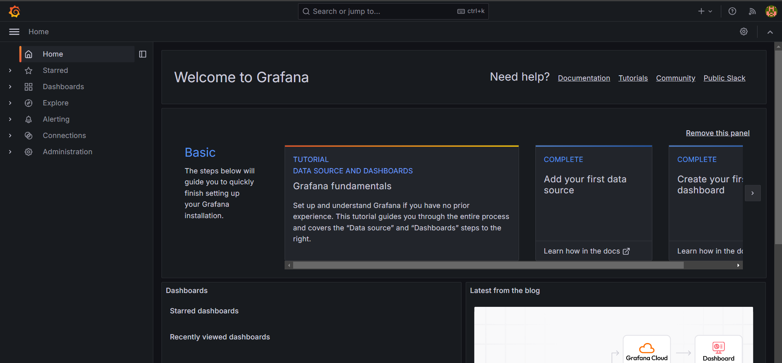This screenshot has width=782, height=363.
Task: Click Starred dashboards heading
Action: 204,311
